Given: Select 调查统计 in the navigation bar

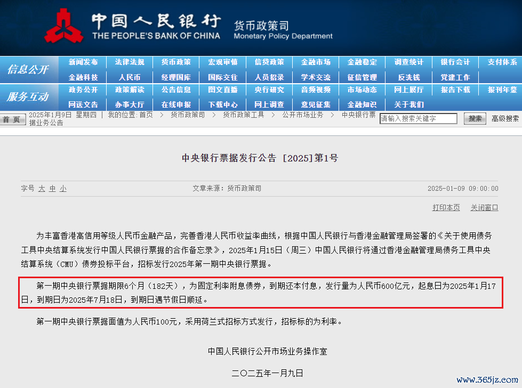Looking at the screenshot, I should coord(409,62).
